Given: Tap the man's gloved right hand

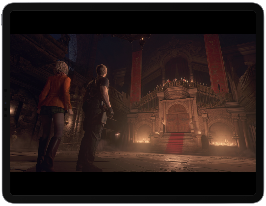Looking at the screenshot, I should point(110,112).
